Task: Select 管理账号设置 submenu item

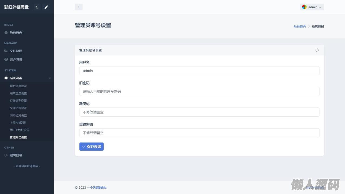Action: (x=18, y=137)
